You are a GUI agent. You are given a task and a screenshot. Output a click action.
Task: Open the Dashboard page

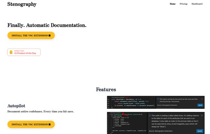(x=197, y=4)
